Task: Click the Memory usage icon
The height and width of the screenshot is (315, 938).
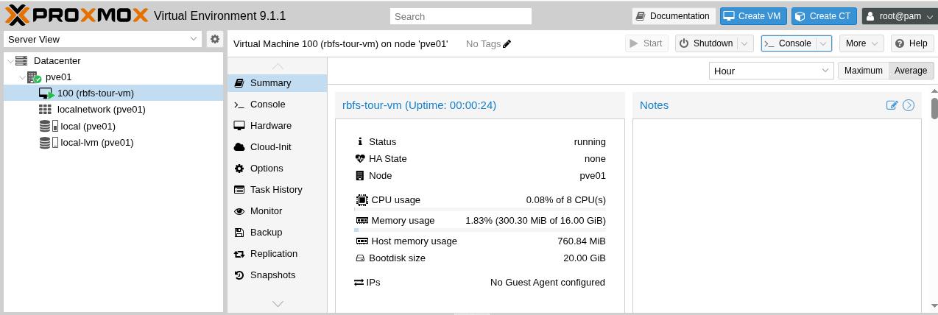Action: click(x=362, y=220)
